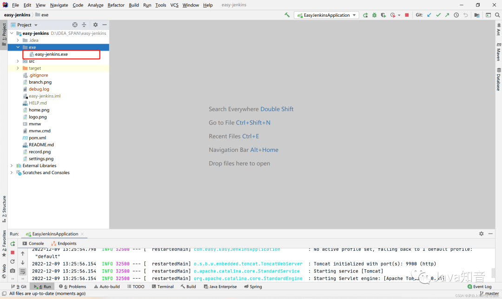Screen dimensions: 502x299
Task: Click the Git commit checkmark icon
Action: point(438,15)
